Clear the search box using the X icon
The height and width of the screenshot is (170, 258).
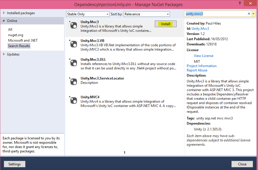[x=249, y=14]
